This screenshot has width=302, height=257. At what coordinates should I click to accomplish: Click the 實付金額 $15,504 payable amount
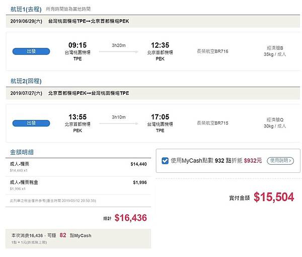click(273, 197)
